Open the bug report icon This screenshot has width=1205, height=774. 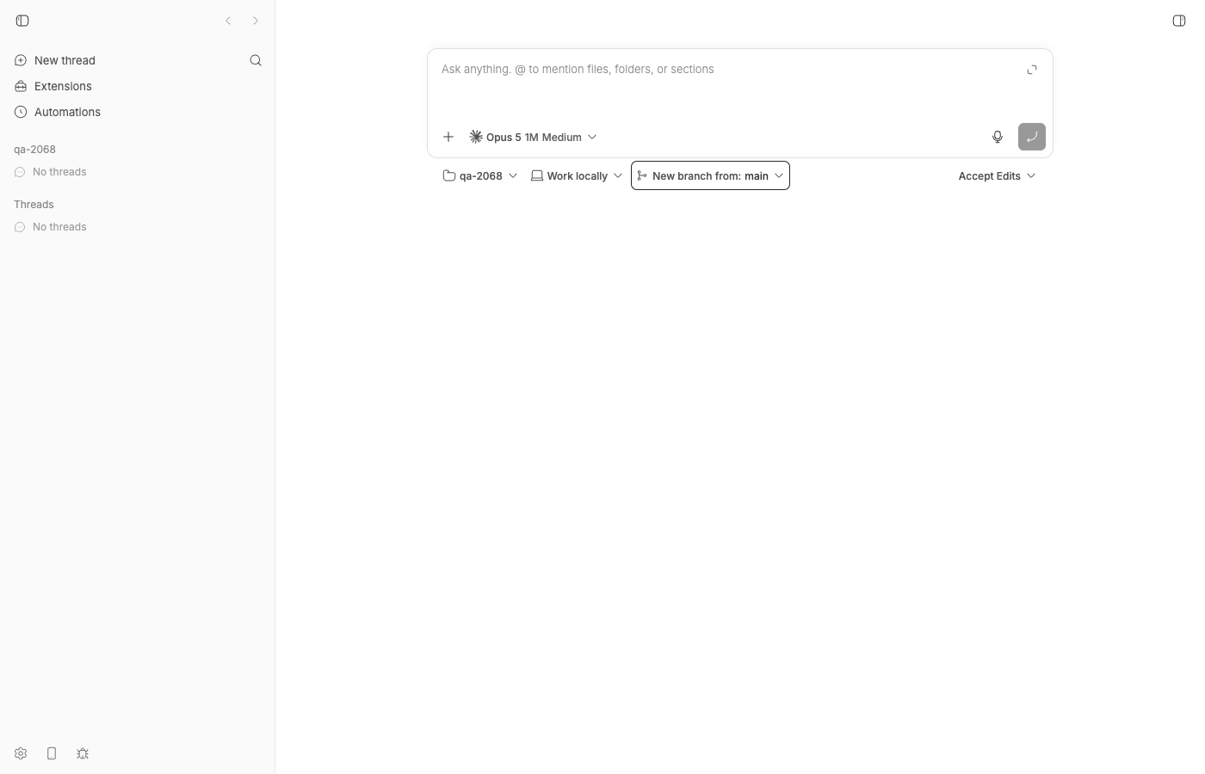pyautogui.click(x=83, y=753)
